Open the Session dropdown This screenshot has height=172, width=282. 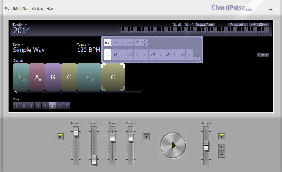click(x=20, y=25)
